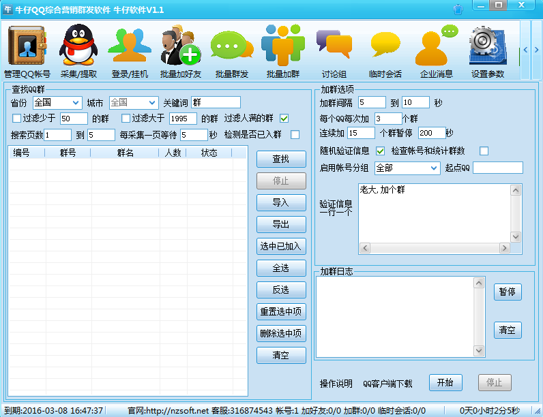This screenshot has height=417, width=543.
Task: Click 清空 button below the group list buttons
Action: point(281,355)
